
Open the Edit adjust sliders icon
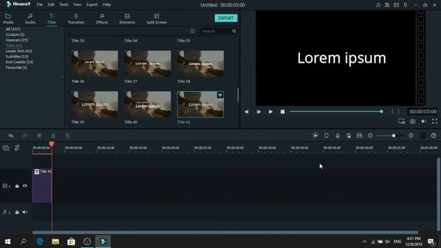[x=68, y=136]
